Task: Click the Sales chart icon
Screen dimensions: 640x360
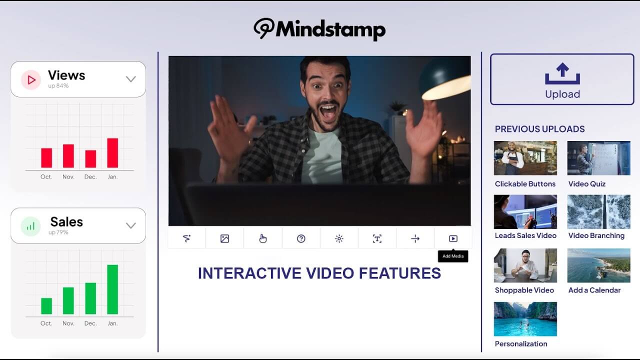Action: pyautogui.click(x=31, y=225)
